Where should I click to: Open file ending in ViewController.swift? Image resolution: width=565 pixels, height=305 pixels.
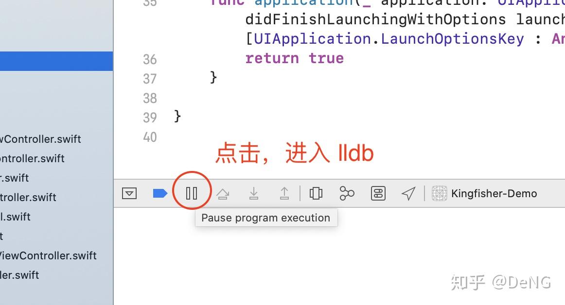point(48,255)
